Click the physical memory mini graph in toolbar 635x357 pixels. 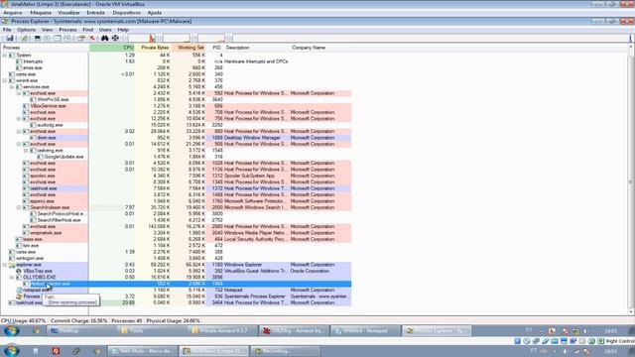tap(211, 38)
